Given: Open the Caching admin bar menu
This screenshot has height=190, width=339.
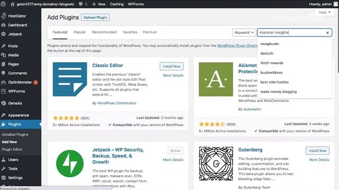Looking at the screenshot, I should coord(117,4).
